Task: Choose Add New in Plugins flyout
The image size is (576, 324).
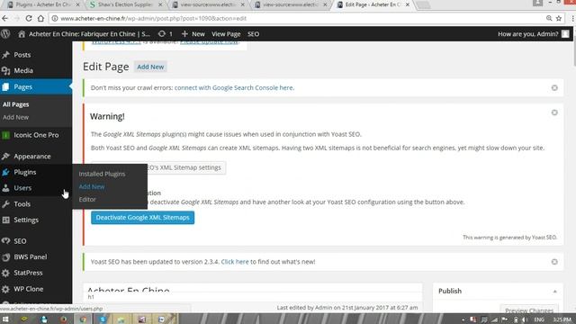Action: pos(92,186)
